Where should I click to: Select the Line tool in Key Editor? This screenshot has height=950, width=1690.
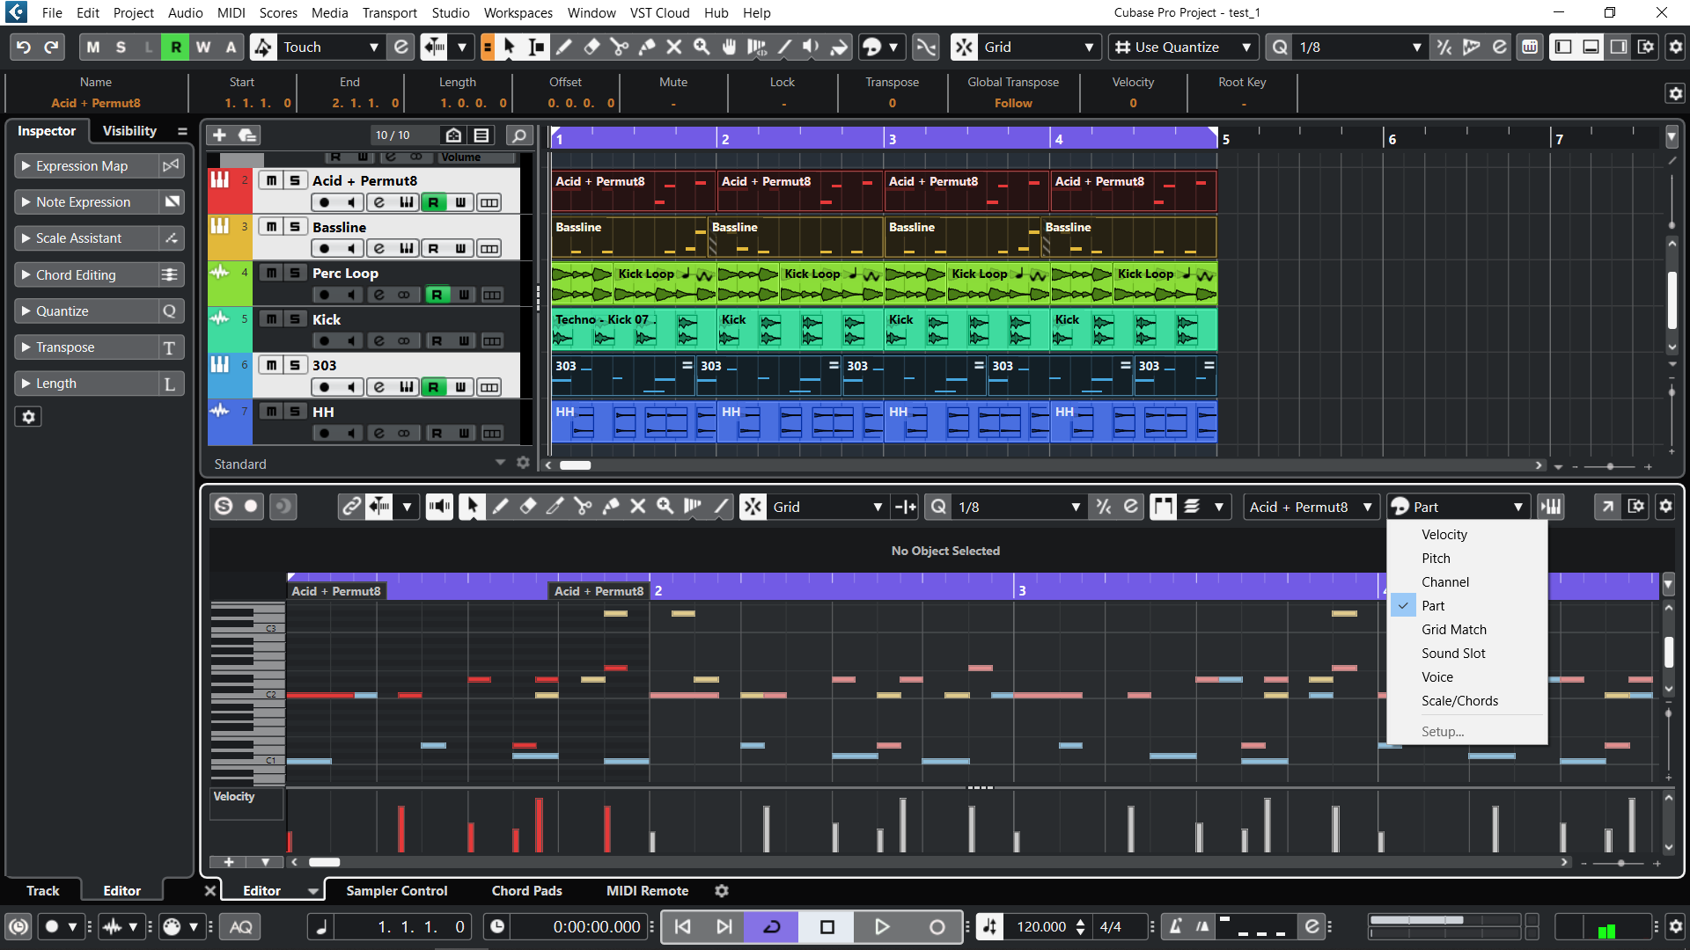click(x=721, y=507)
